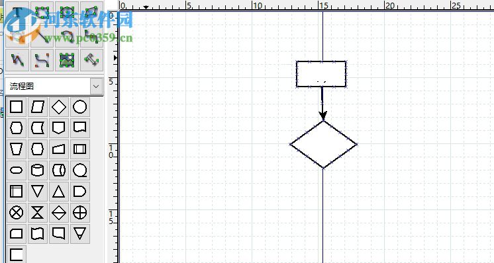Select the Ellipse drawing tool

click(67, 13)
